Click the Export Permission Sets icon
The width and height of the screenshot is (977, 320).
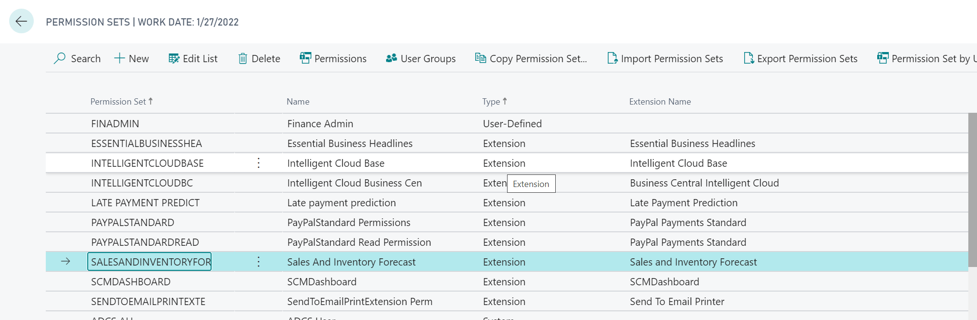click(749, 58)
